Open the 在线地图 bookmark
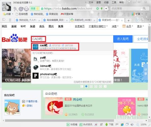151x127 pixels. (22, 14)
